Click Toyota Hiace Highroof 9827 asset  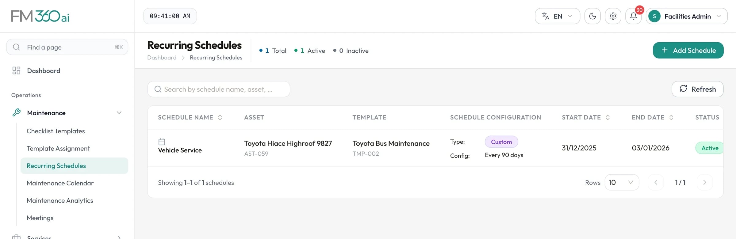[288, 143]
